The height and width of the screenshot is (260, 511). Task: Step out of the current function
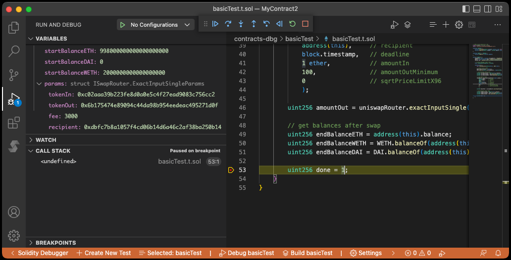coord(254,24)
